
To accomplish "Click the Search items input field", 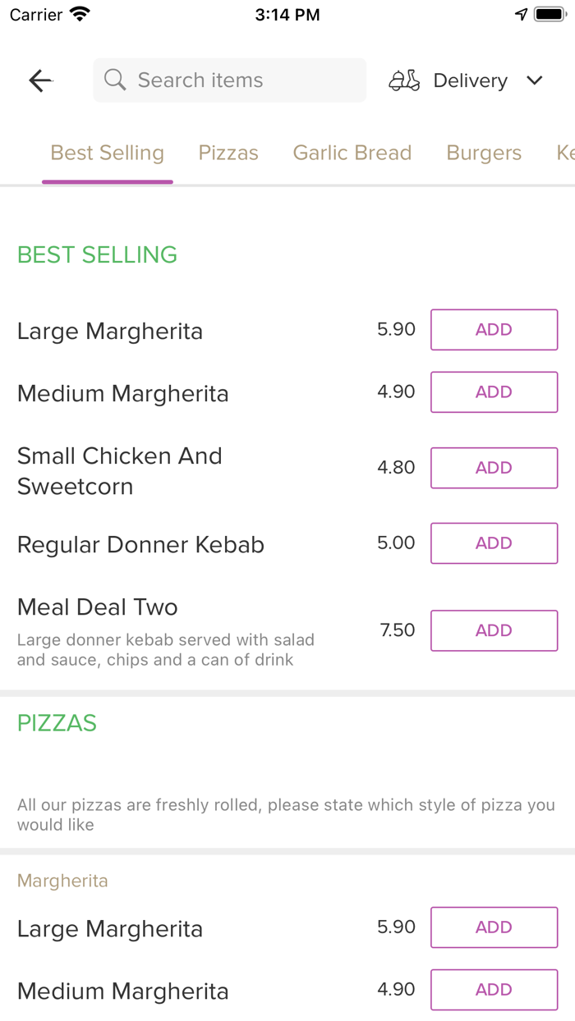I will coord(230,80).
